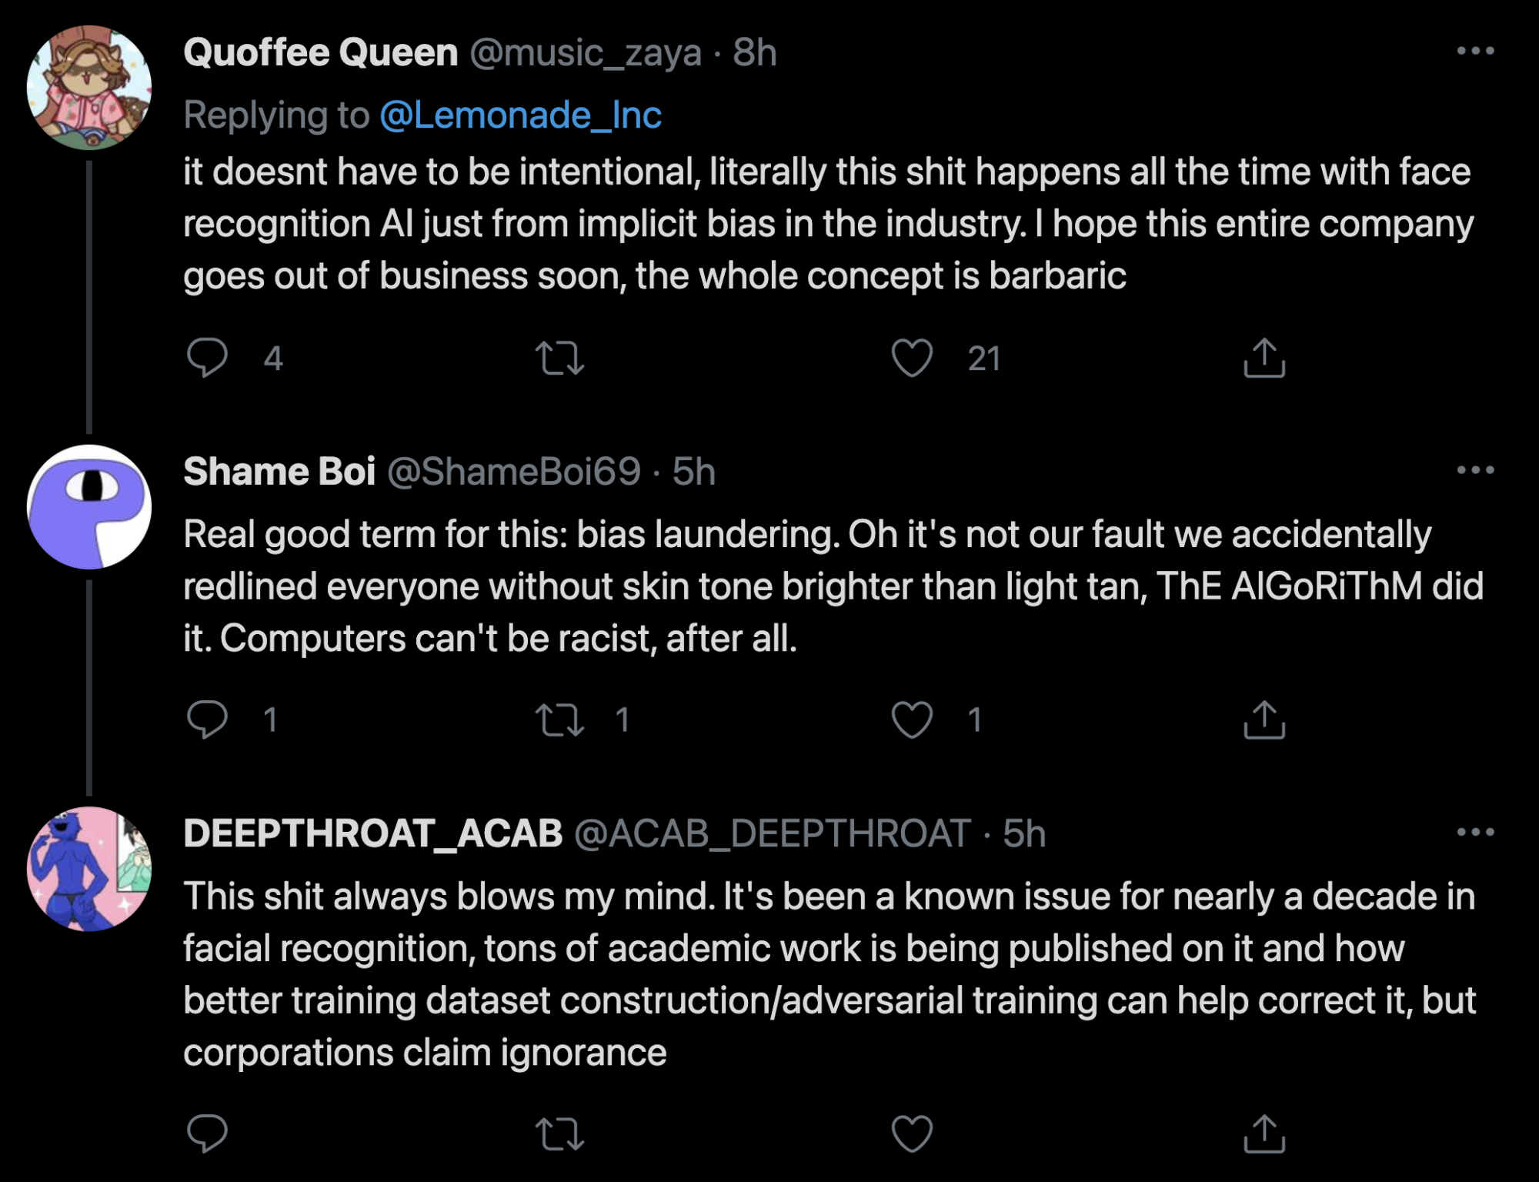This screenshot has height=1182, width=1539.
Task: View Shame Boi's profile avatar
Action: [89, 506]
